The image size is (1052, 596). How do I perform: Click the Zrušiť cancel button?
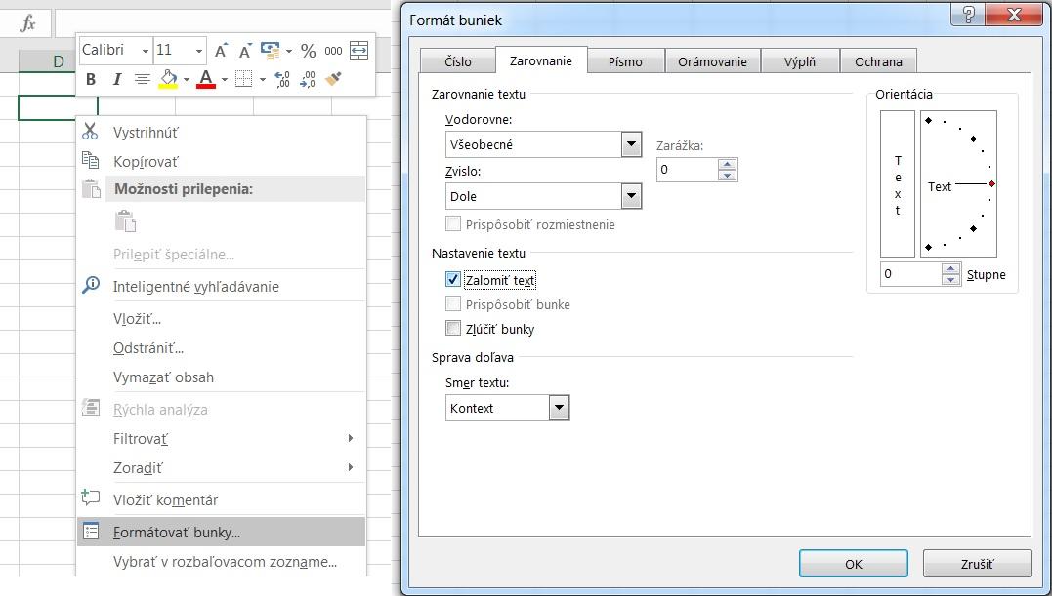click(x=977, y=564)
